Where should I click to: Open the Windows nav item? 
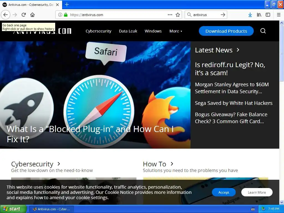click(153, 31)
